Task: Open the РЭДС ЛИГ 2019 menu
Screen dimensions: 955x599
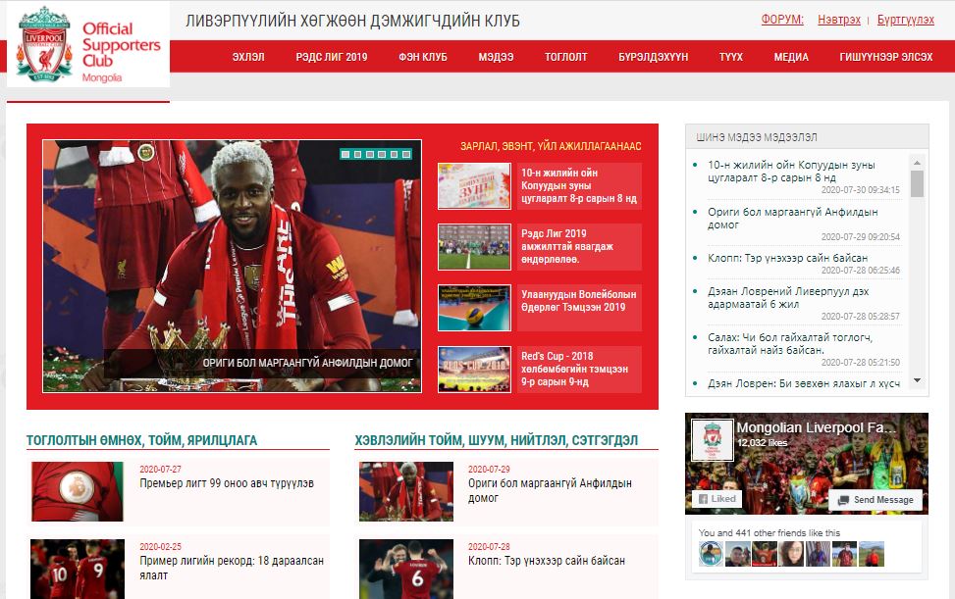Action: tap(332, 57)
